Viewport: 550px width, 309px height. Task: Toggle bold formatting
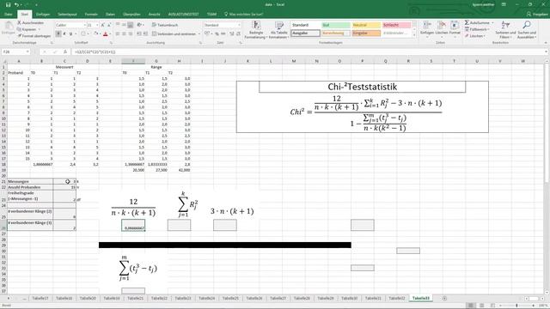click(58, 34)
